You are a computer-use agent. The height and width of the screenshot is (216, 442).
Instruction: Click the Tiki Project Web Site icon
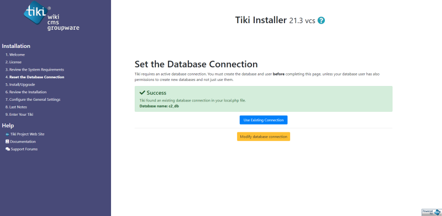[7, 134]
